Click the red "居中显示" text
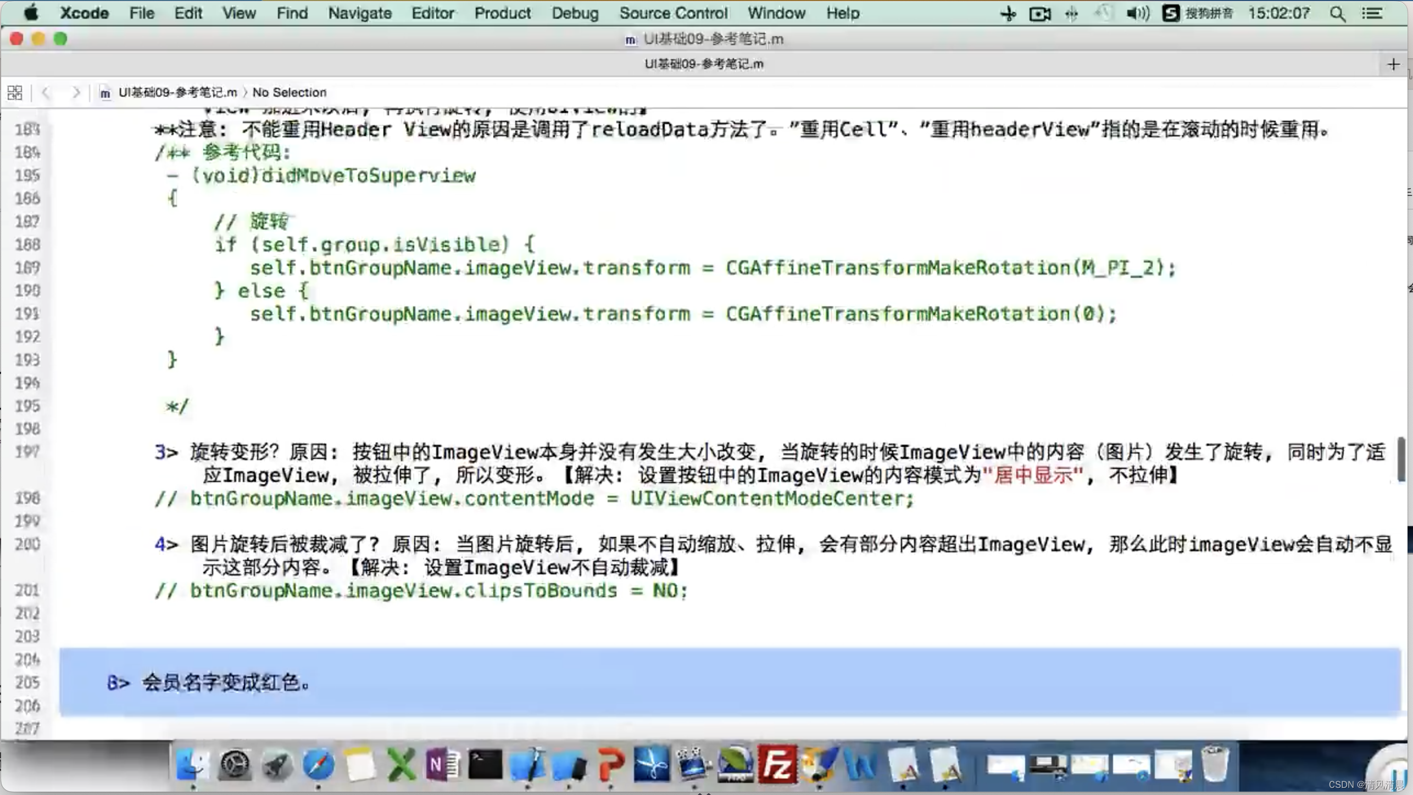This screenshot has height=795, width=1413. tap(1032, 475)
